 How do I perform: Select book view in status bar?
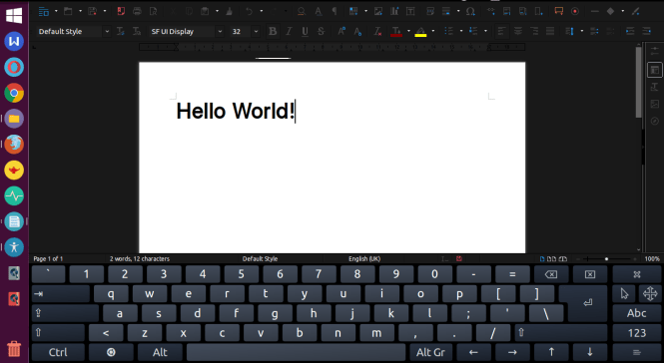tap(563, 259)
